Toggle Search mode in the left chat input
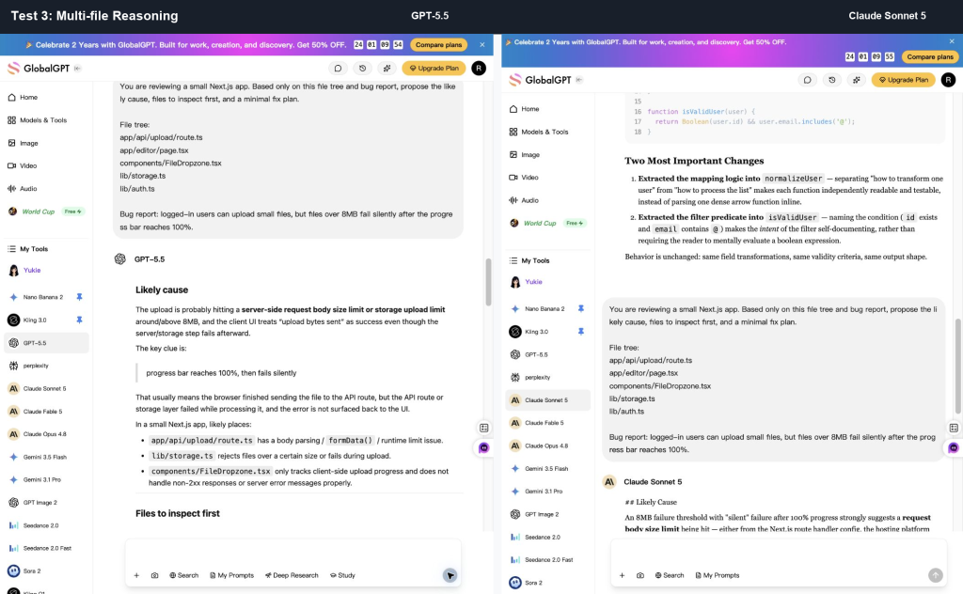Screen dimensions: 963x594 point(184,575)
